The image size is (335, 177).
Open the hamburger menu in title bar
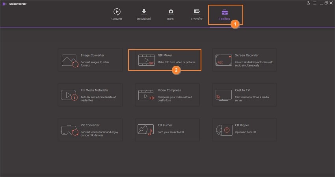(x=315, y=3)
